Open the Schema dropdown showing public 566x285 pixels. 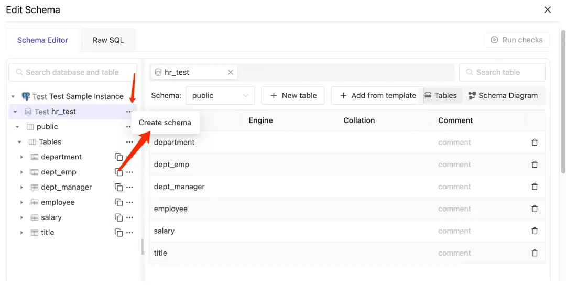pyautogui.click(x=220, y=96)
